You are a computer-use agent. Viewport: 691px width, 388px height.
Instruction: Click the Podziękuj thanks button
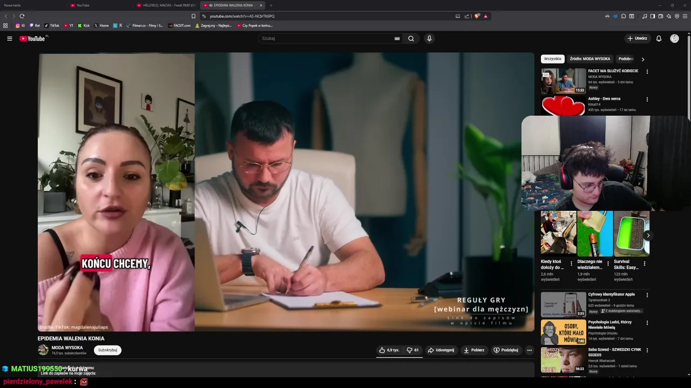coord(506,350)
